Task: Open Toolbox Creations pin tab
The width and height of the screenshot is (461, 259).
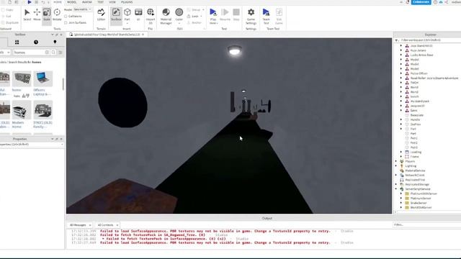Action: pos(55,42)
